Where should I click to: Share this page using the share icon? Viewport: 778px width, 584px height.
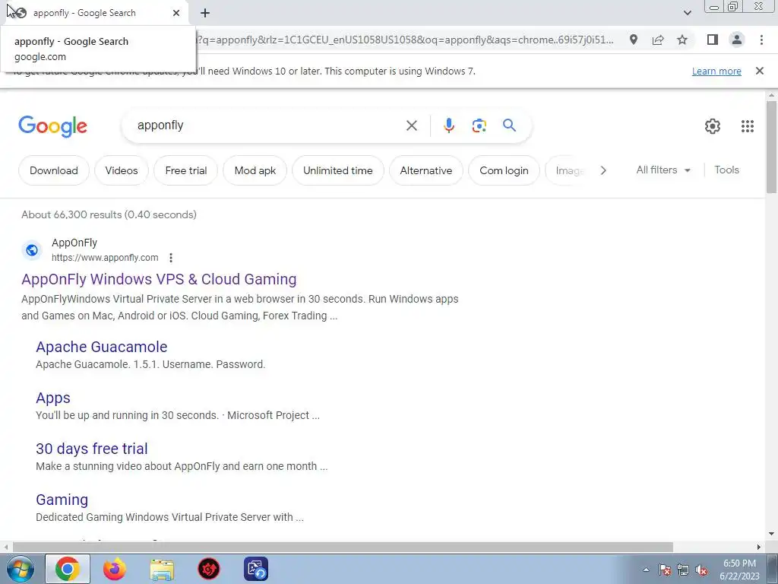658,40
